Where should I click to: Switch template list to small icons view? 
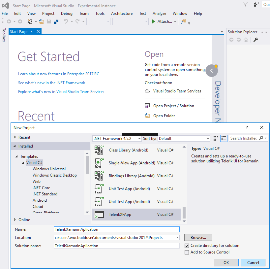(x=216, y=138)
